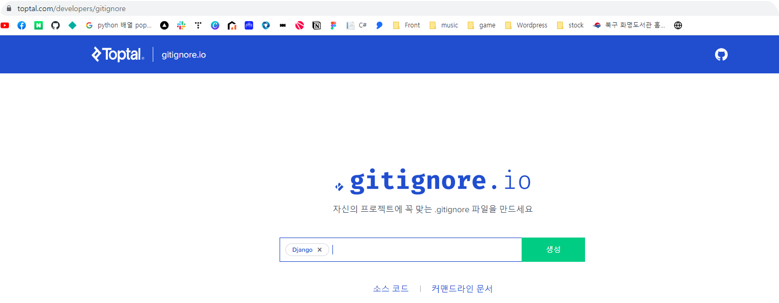779x303 pixels.
Task: View site security lock icon in address bar
Action: (x=8, y=8)
